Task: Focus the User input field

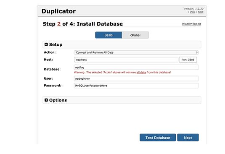Action: pyautogui.click(x=136, y=78)
